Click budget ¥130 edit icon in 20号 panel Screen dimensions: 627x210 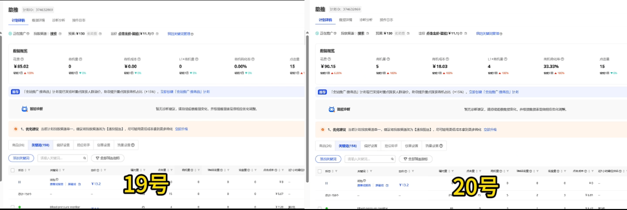tap(408, 33)
